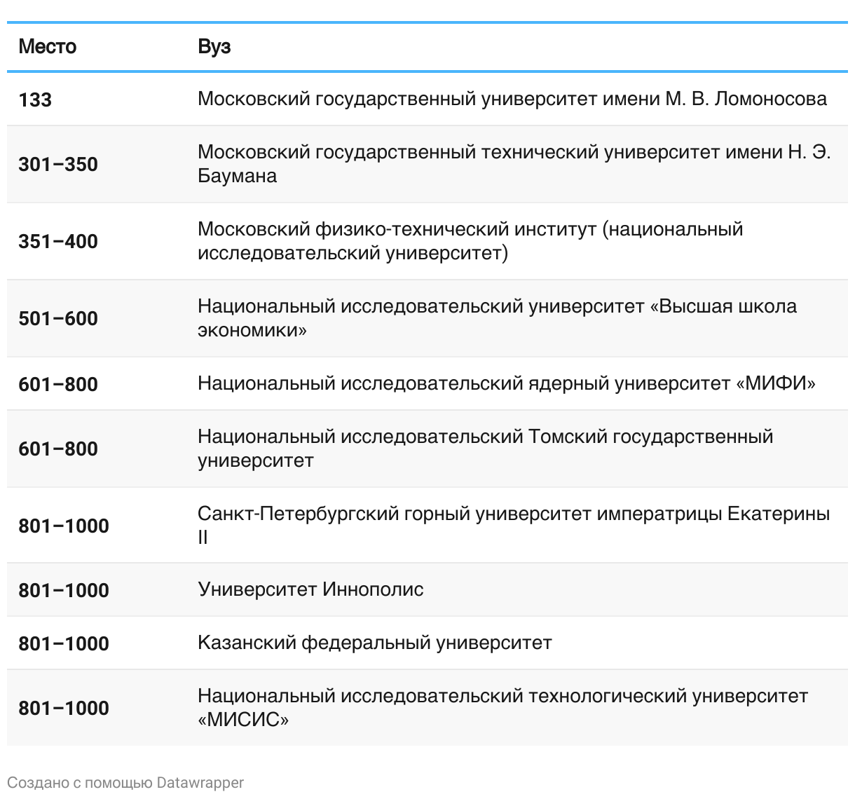Click the Университет Иннополис name
Screen dimensions: 855x799
coord(310,589)
